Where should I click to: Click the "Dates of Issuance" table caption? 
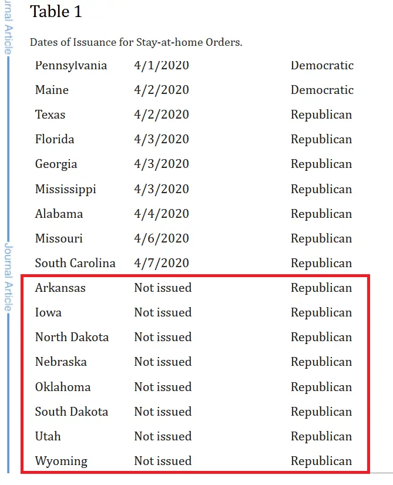click(136, 42)
